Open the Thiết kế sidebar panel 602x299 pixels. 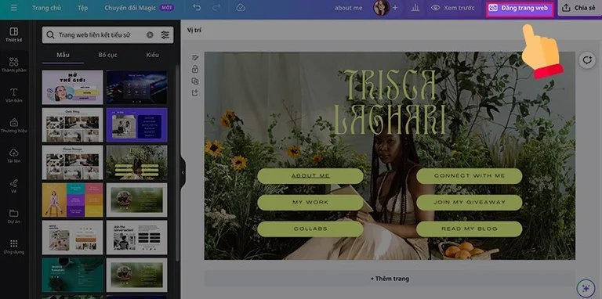coord(14,34)
